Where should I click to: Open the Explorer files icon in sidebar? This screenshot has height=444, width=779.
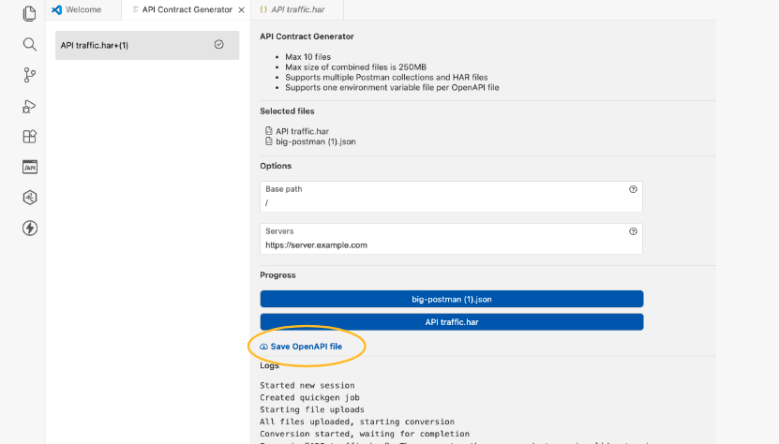point(29,13)
